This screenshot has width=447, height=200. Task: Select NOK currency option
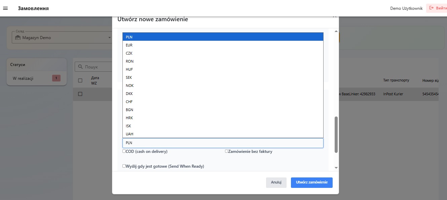point(223,85)
